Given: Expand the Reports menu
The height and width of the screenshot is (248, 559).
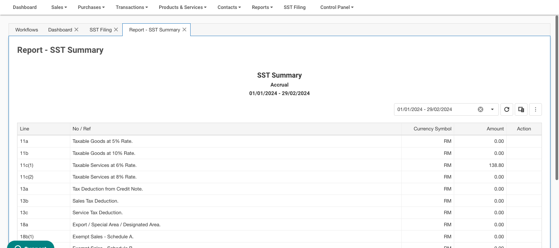Looking at the screenshot, I should tap(262, 7).
